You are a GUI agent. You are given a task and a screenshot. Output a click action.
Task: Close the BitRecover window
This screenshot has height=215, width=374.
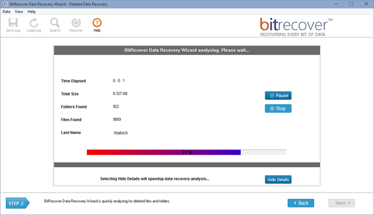tap(367, 4)
